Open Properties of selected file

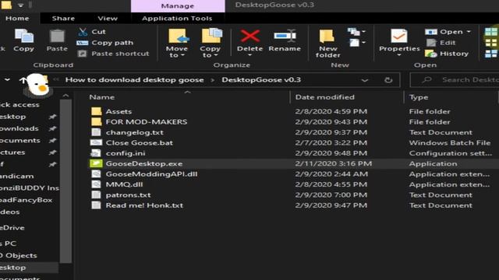coord(399,42)
